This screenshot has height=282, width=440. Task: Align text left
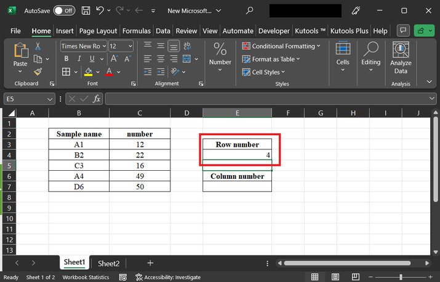tap(148, 59)
